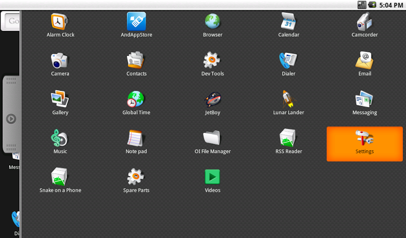Tap the 5:04 PM clock in status bar
Viewport: 406px width, 238px height.
pos(391,5)
